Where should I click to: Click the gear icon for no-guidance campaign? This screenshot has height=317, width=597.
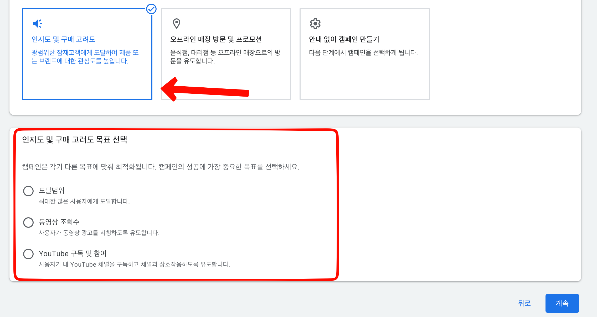[315, 24]
